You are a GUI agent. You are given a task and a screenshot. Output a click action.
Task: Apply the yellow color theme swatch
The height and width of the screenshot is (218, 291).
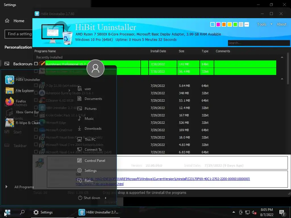[230, 24]
